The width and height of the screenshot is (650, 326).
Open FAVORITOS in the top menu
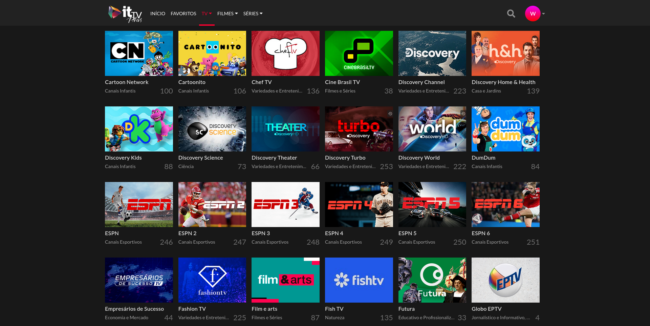pos(183,14)
